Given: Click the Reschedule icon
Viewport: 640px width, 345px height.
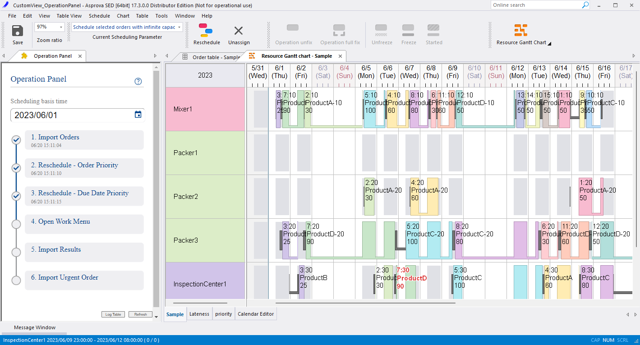Looking at the screenshot, I should [207, 30].
